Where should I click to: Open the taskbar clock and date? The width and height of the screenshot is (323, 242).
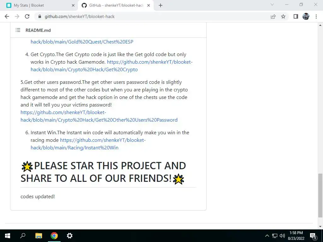[296, 236]
